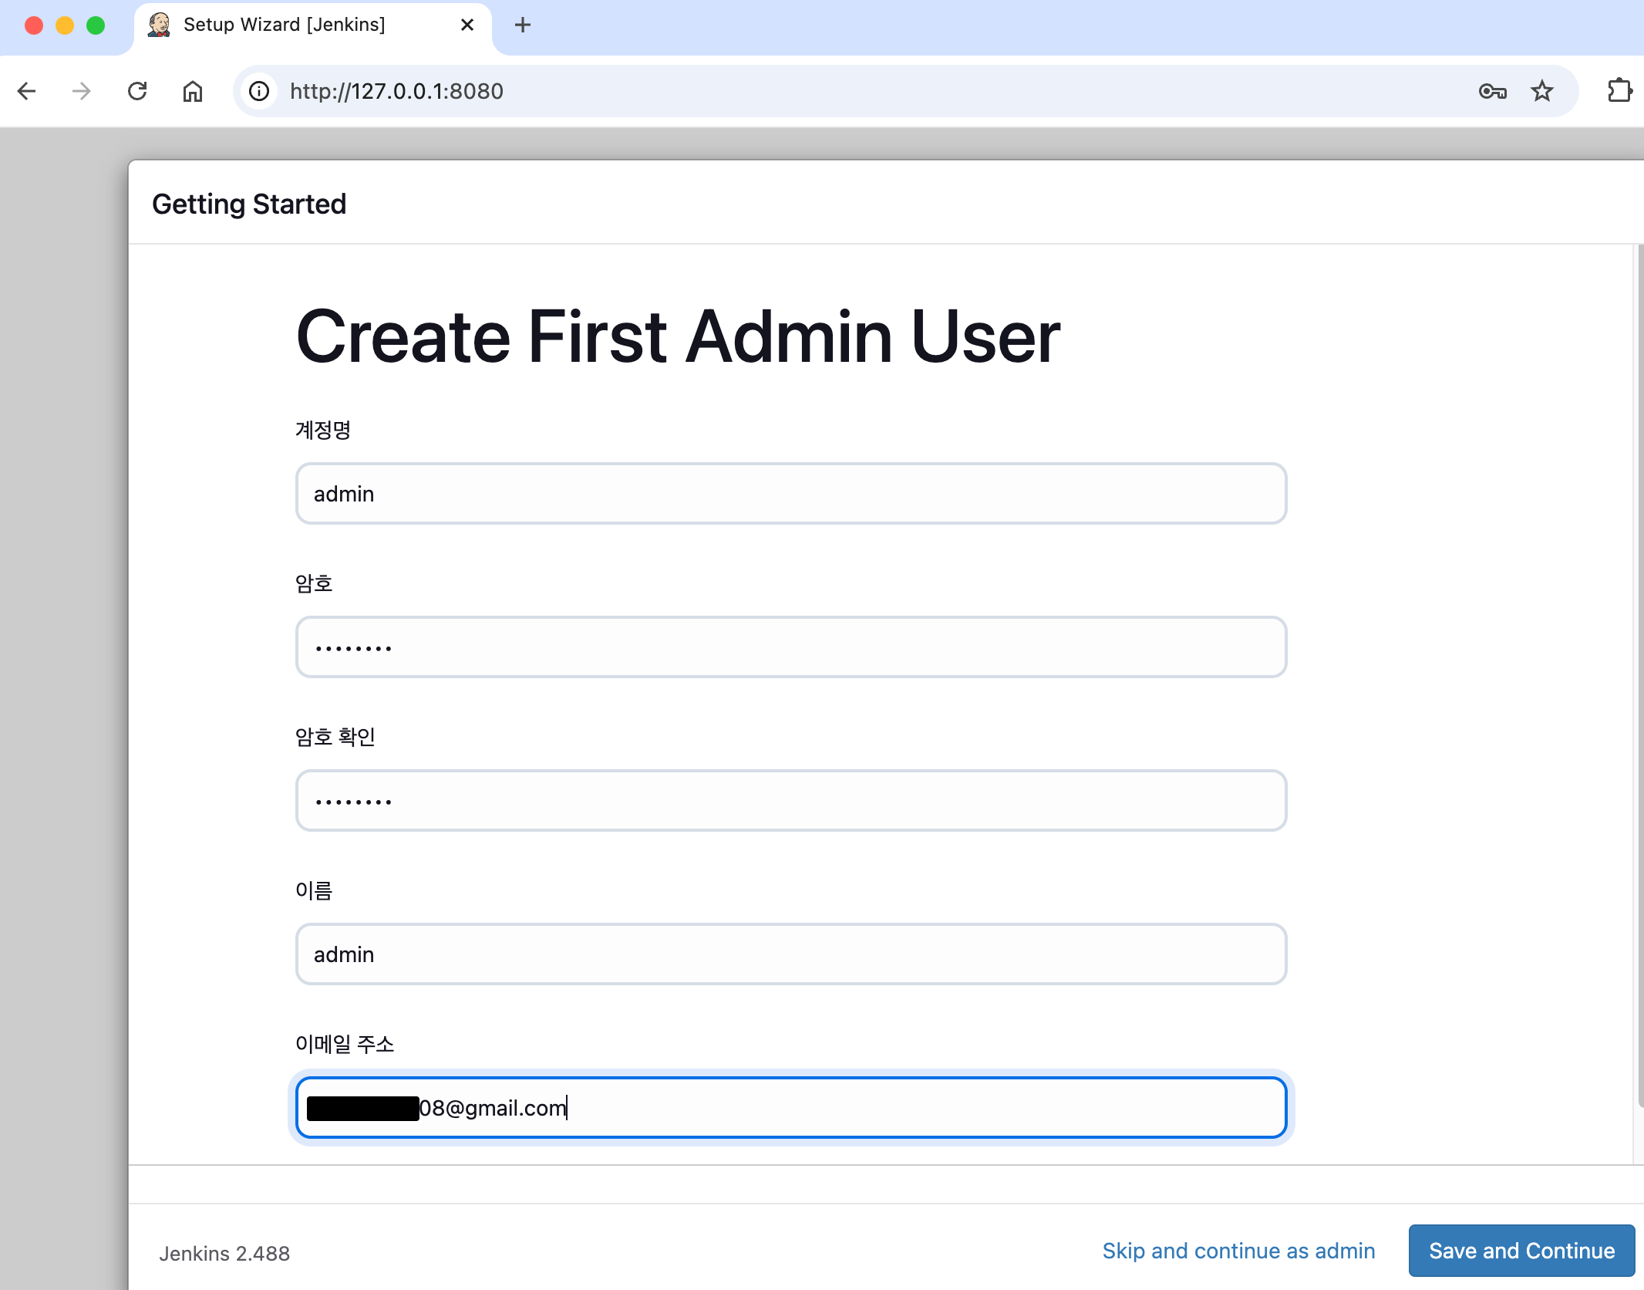Click the 이메일 주소 email field
Viewport: 1644px width, 1290px height.
tap(848, 1108)
